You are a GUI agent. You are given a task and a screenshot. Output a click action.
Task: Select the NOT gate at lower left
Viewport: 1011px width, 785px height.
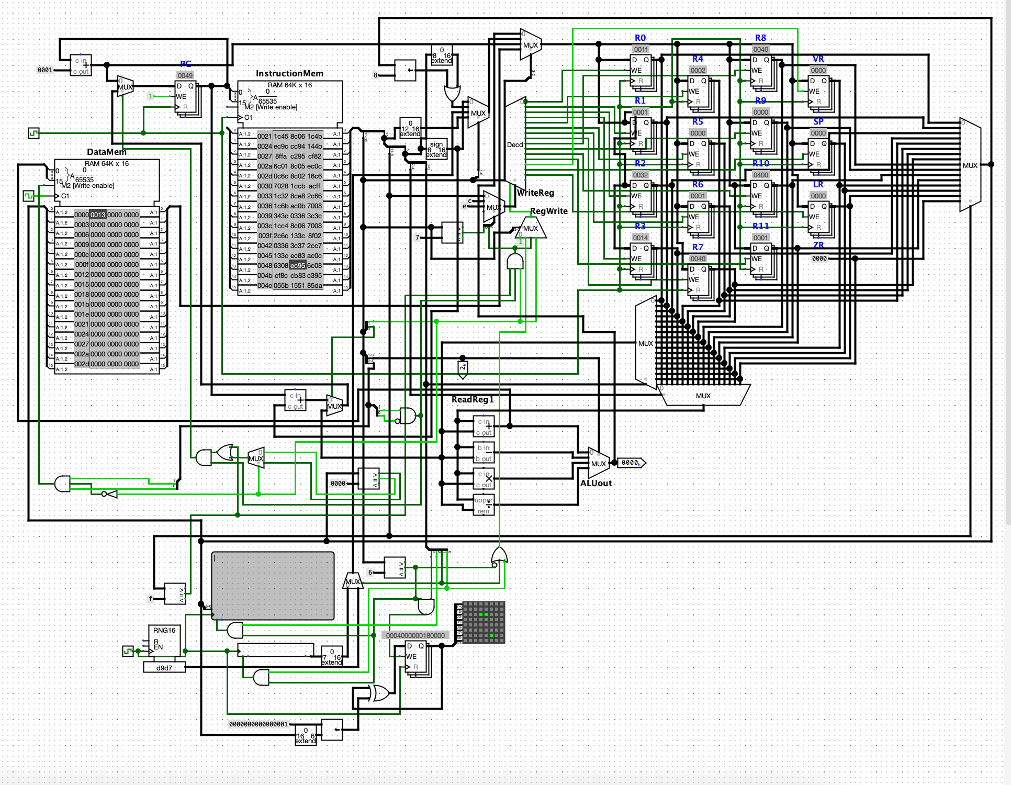tap(110, 494)
